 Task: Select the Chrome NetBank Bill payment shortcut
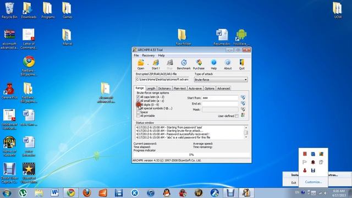pyautogui.click(x=29, y=66)
